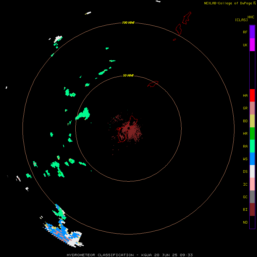The image size is (257, 257).
Task: Click the BD legend label
Action: point(245,121)
